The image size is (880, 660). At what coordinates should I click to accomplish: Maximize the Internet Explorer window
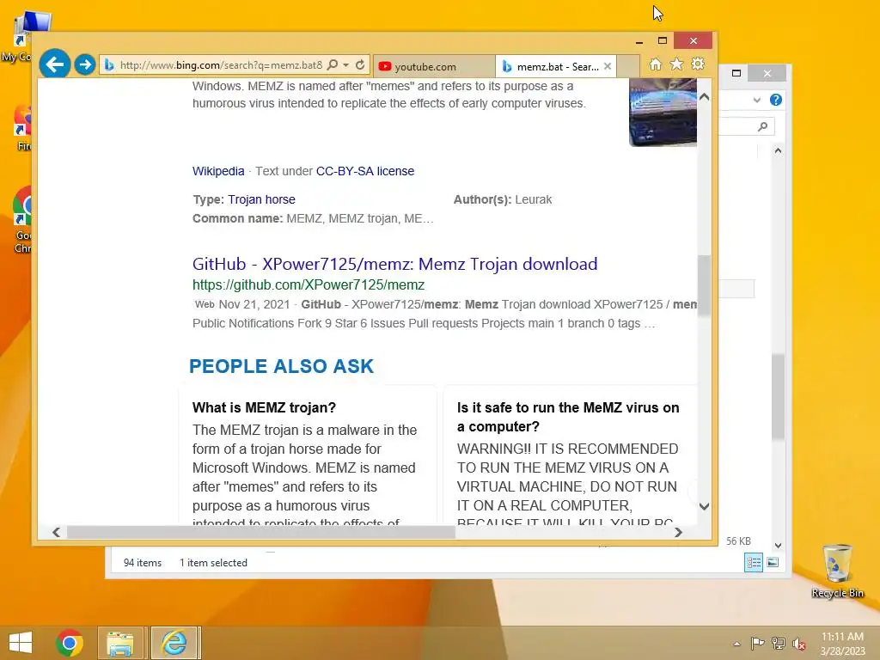[663, 40]
